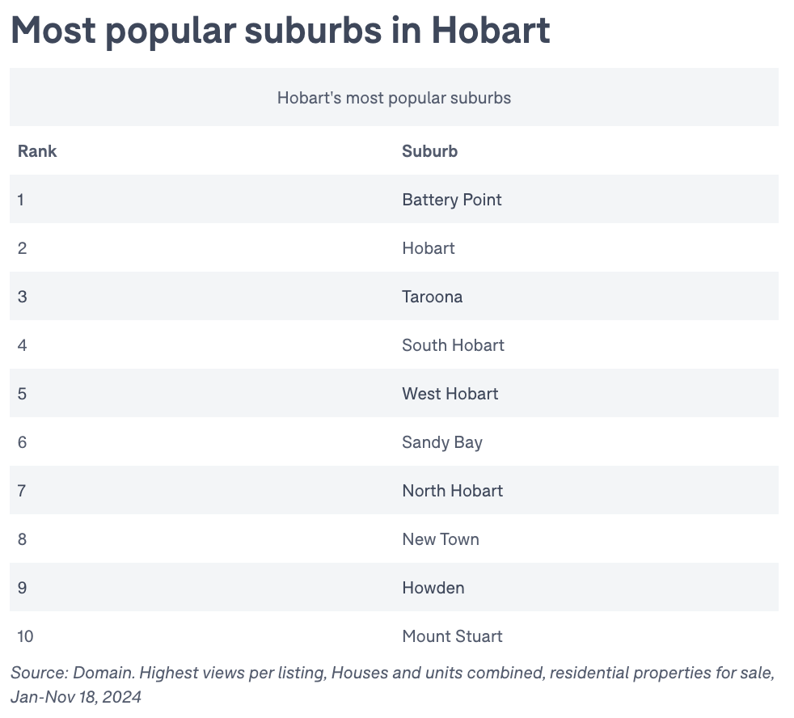Select the South Hobart cell

coord(453,345)
